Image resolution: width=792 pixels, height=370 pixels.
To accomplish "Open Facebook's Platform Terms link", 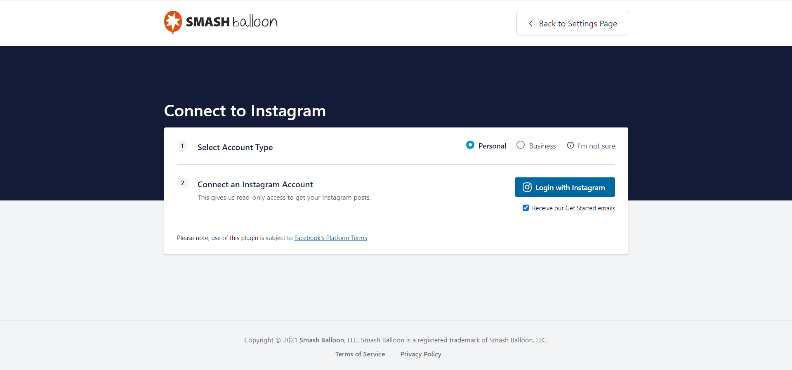I will (x=330, y=238).
